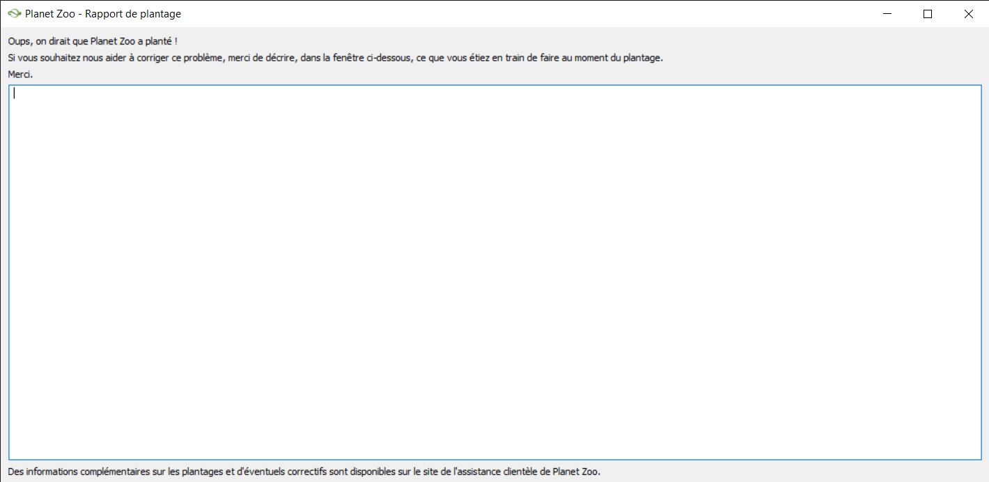Maximize the Rapport de plantage window
The height and width of the screenshot is (482, 989).
(927, 14)
